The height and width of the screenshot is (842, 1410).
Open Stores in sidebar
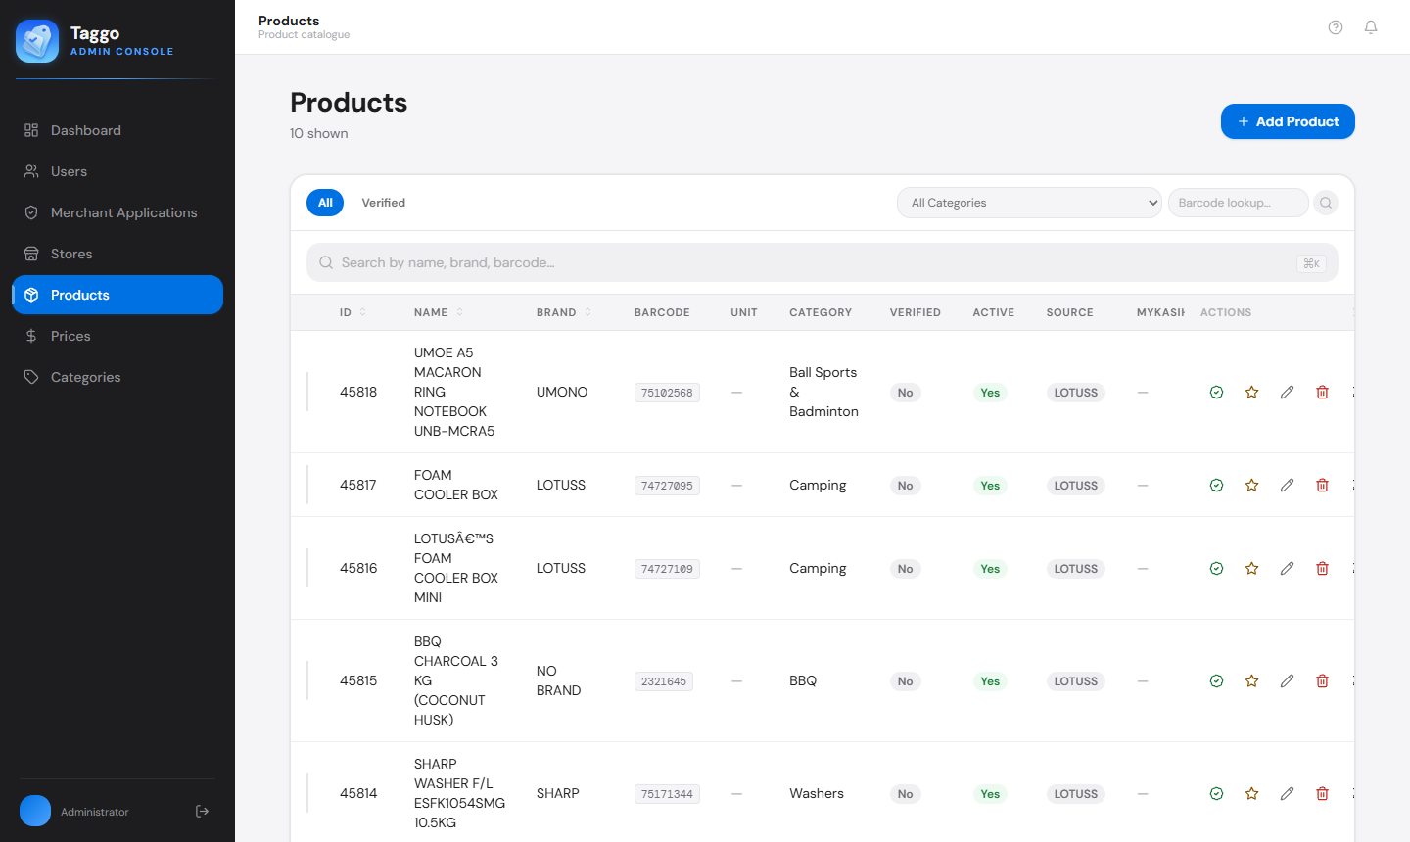(x=117, y=254)
